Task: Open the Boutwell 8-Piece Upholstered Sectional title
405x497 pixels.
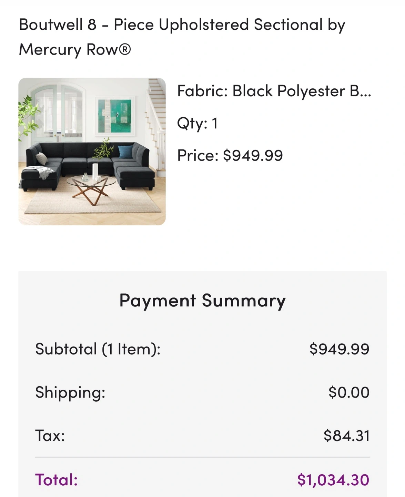Action: click(x=182, y=25)
